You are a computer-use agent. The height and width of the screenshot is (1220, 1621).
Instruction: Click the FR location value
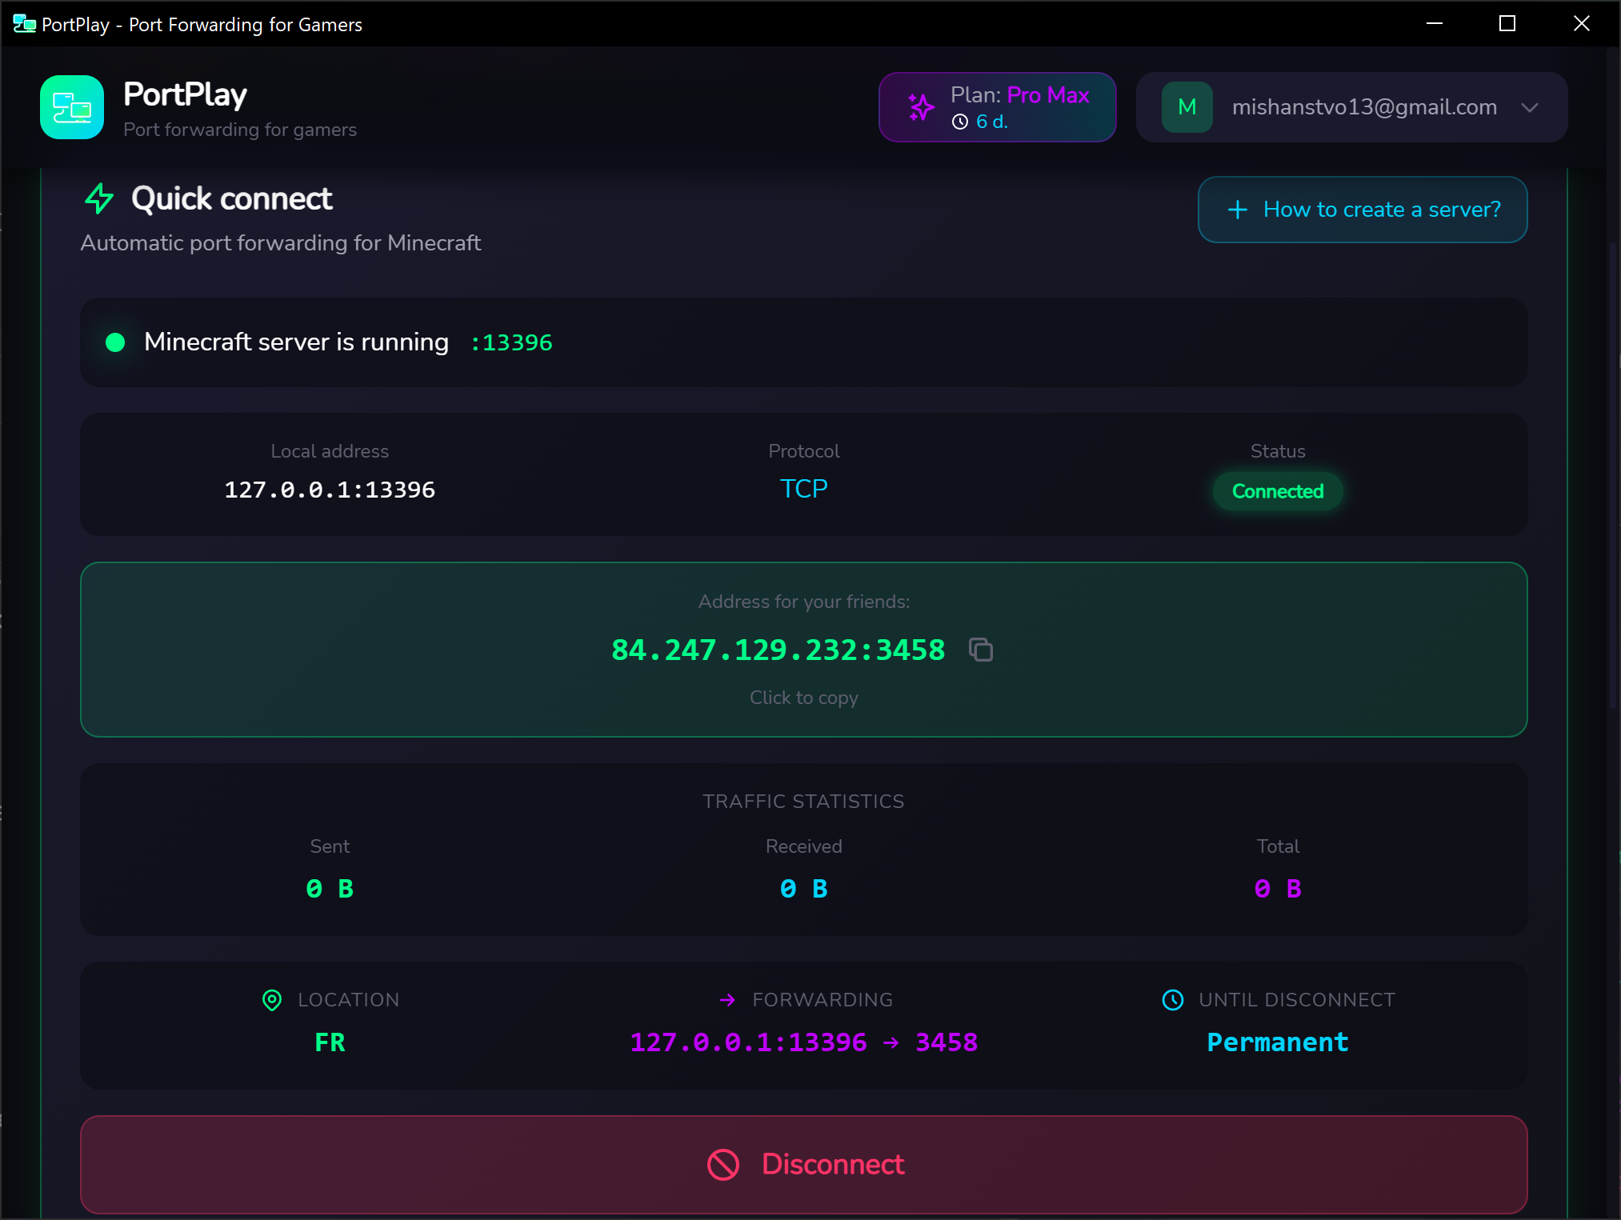click(x=330, y=1042)
